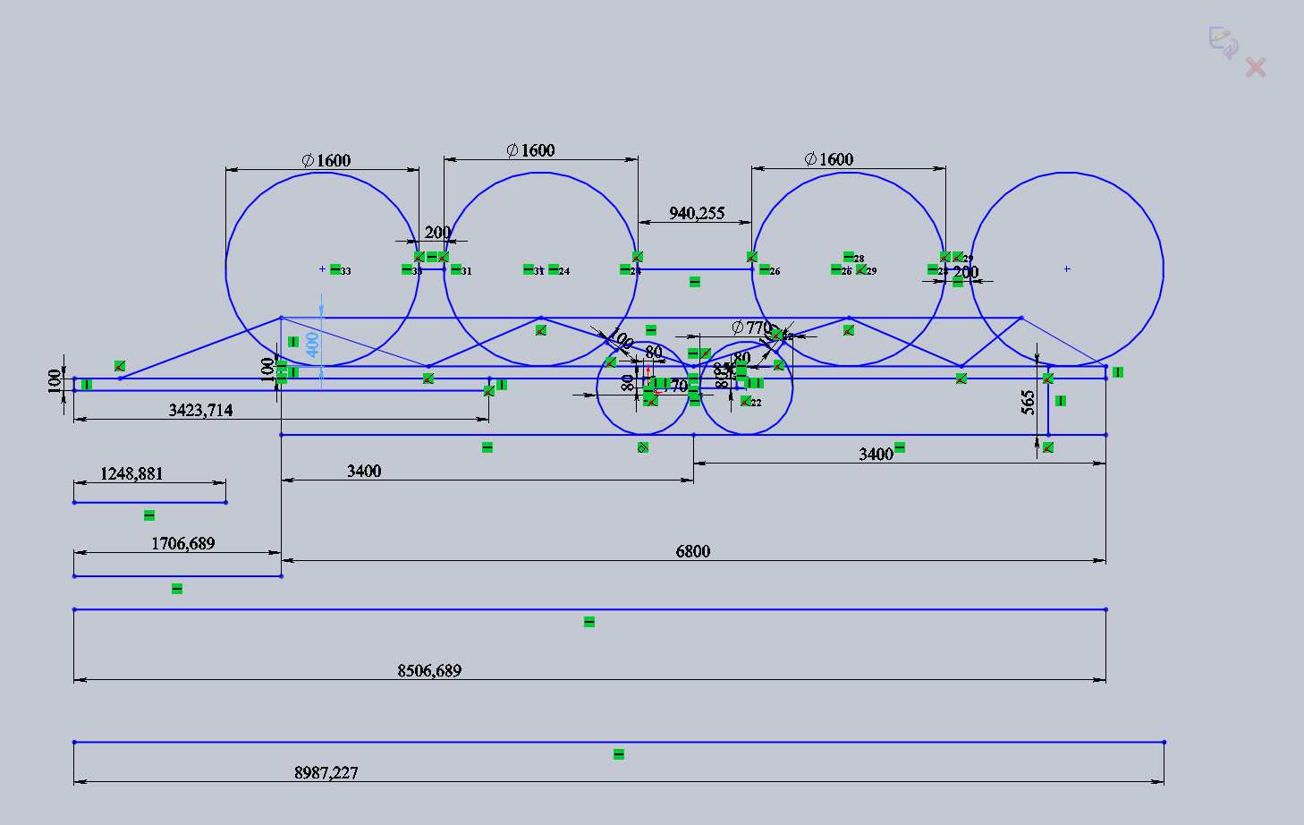Select coincident relation icon labeled 22
Viewport: 1304px width, 825px height.
746,401
